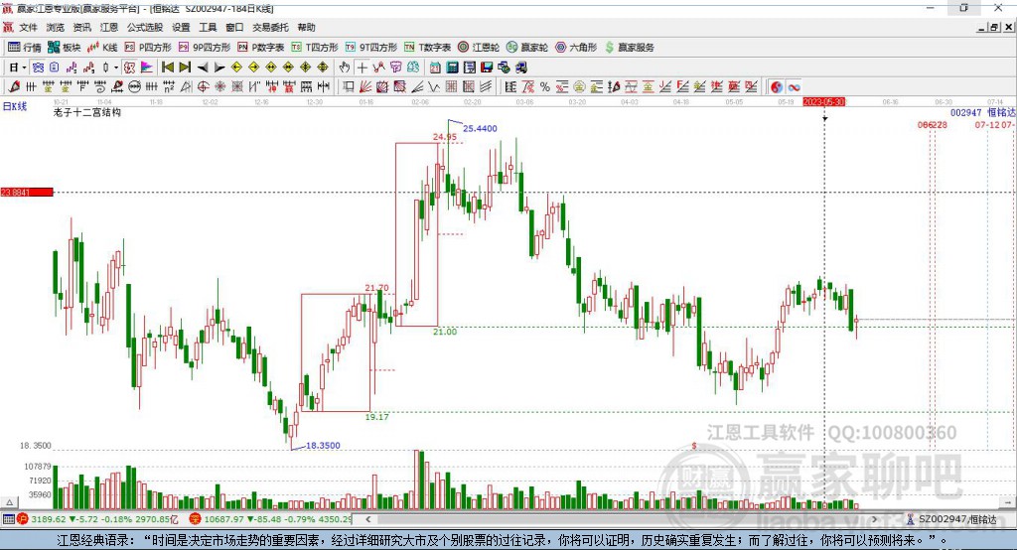
Task: Click the 18.3500 low price annotation
Action: (323, 446)
